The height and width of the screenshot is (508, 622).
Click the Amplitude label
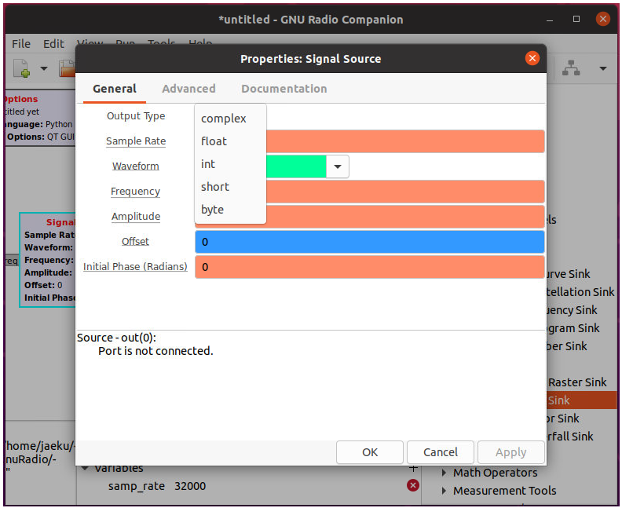tap(136, 217)
